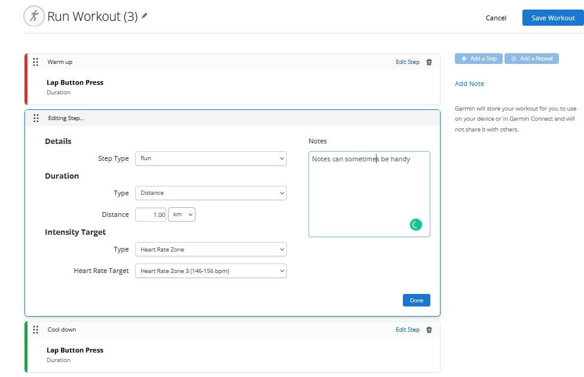Click Edit Step on Warm up

point(408,62)
